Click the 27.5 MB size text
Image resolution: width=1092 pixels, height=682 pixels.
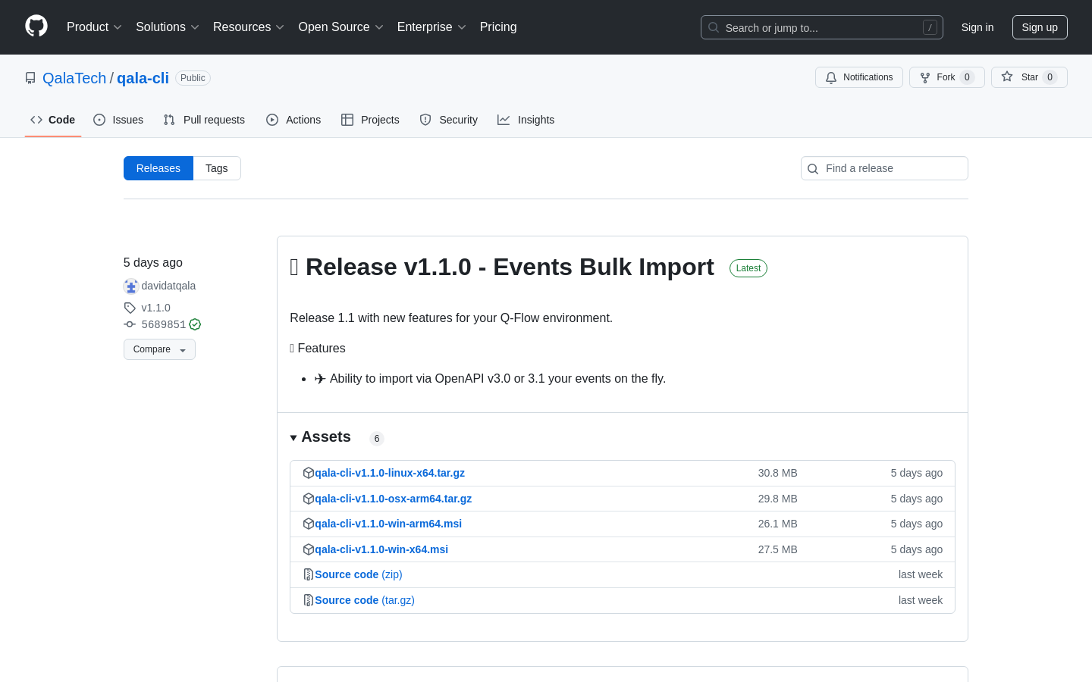pos(778,549)
